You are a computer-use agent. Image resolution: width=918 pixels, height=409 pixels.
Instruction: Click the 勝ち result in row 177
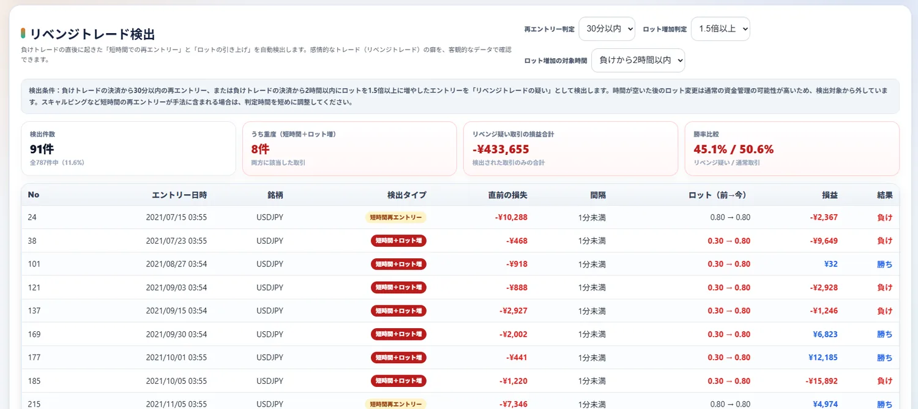click(x=885, y=358)
